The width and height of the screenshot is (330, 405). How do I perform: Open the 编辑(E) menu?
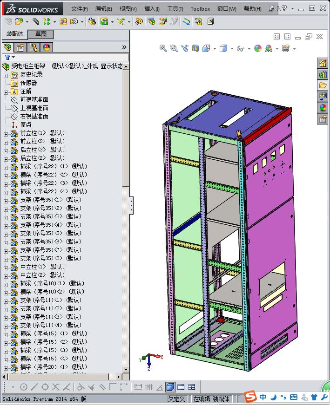click(x=103, y=9)
